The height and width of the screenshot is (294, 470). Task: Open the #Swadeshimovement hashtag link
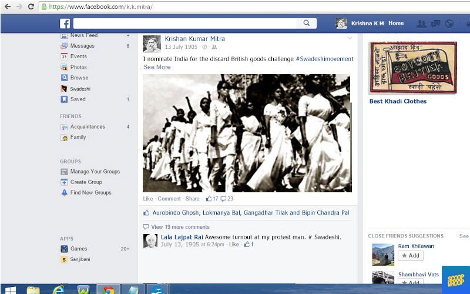pos(325,59)
